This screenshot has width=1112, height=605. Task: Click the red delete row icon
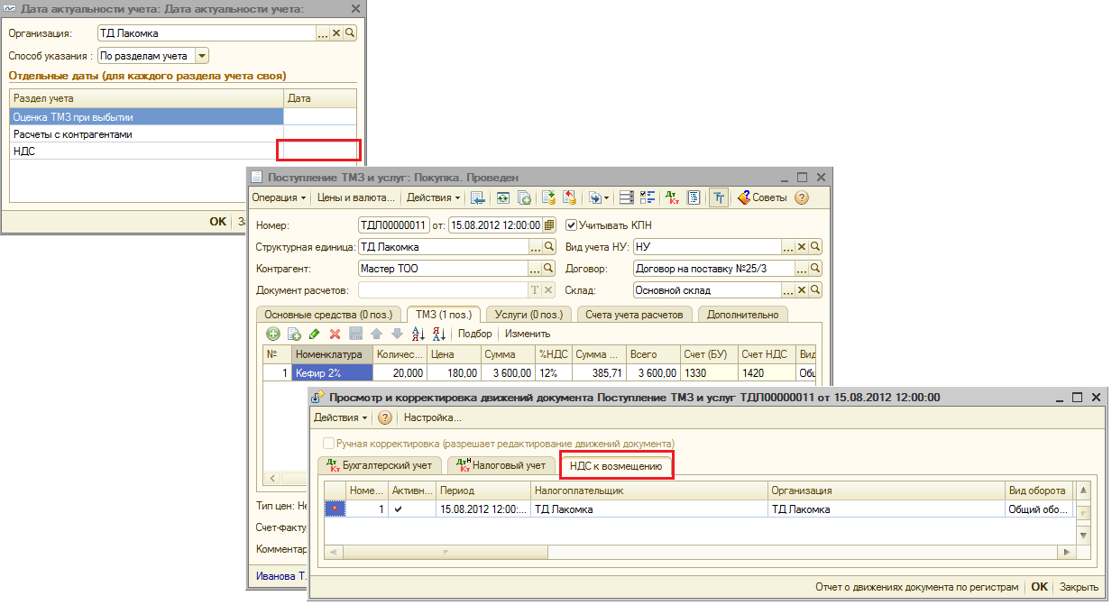[x=335, y=334]
